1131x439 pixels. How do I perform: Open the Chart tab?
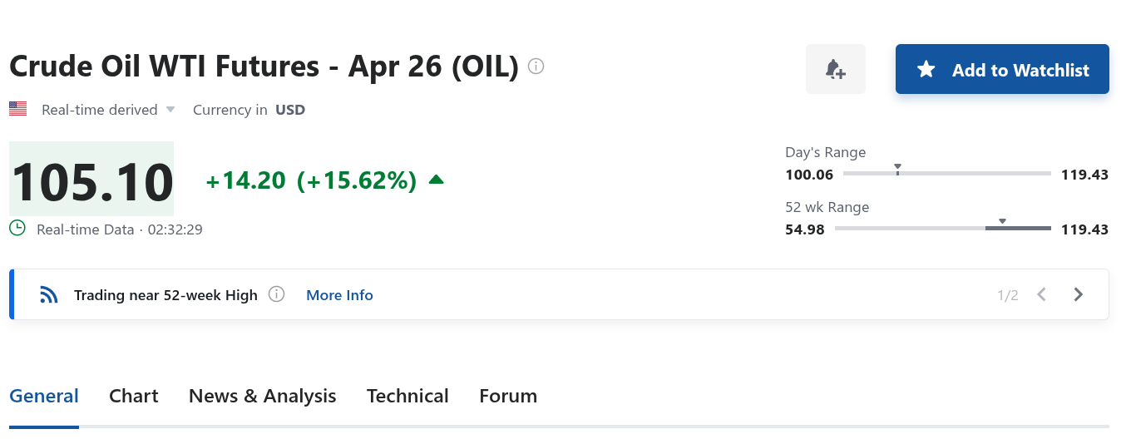[x=134, y=396]
